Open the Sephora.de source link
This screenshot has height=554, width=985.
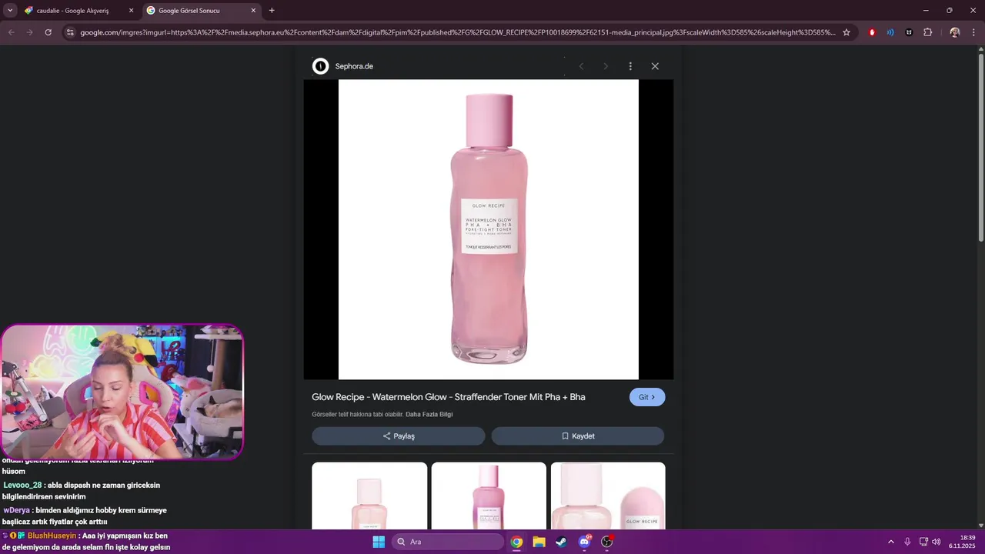(x=354, y=66)
